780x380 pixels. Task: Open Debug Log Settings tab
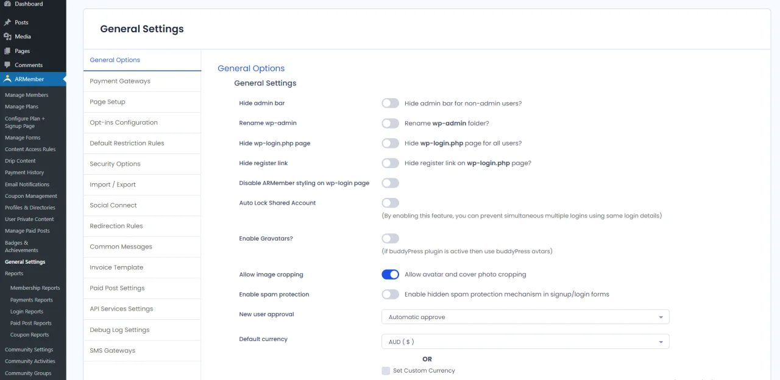pyautogui.click(x=142, y=329)
